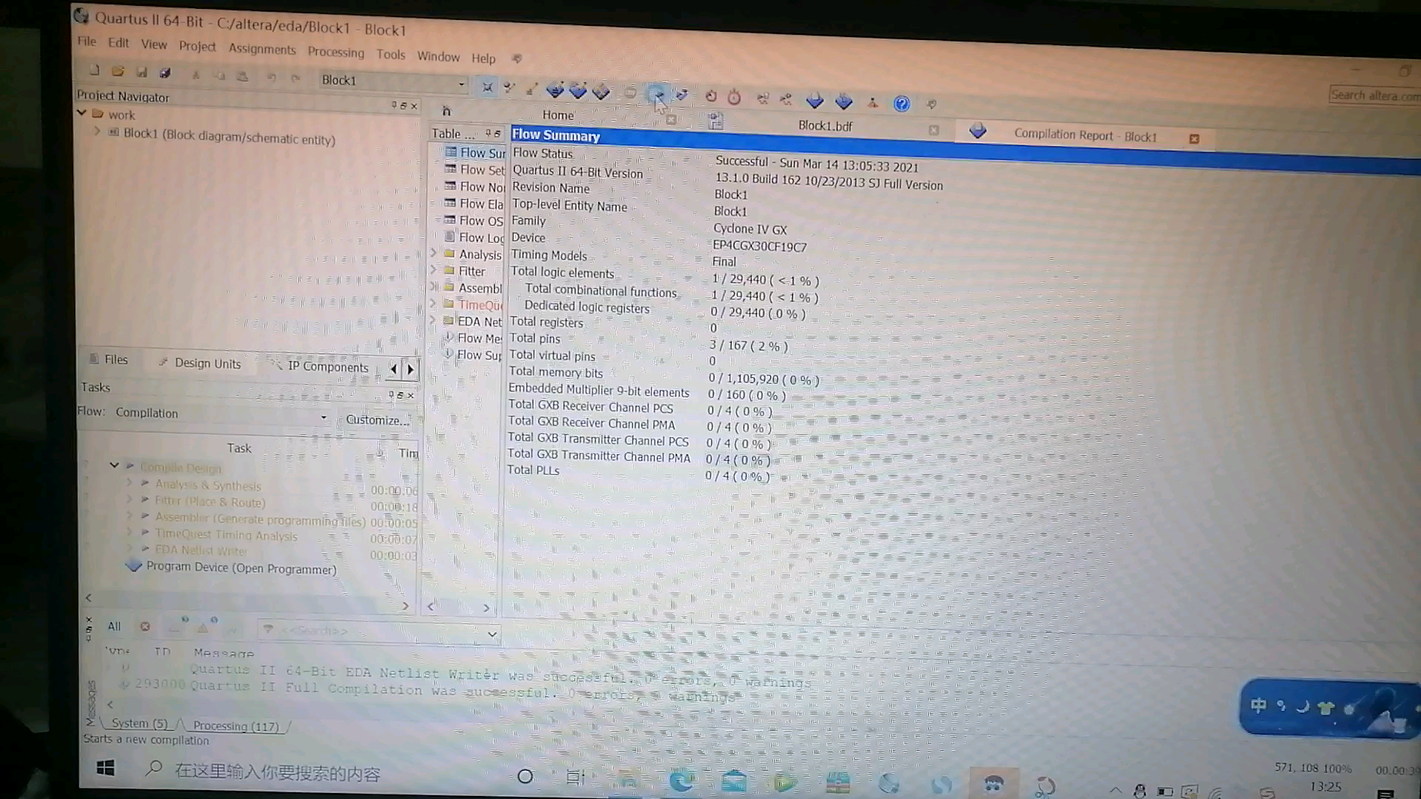Viewport: 1421px width, 799px height.
Task: Click the Windows Start button
Action: tap(106, 768)
